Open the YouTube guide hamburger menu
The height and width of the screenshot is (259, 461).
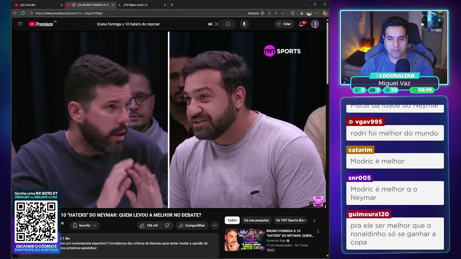[x=20, y=24]
